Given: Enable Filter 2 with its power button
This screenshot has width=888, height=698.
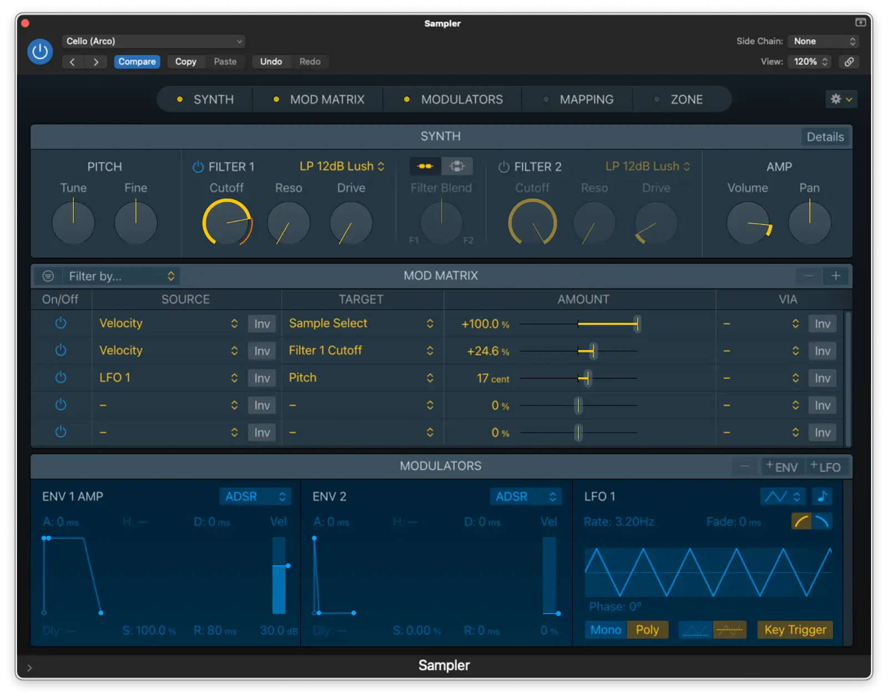Looking at the screenshot, I should pyautogui.click(x=503, y=167).
